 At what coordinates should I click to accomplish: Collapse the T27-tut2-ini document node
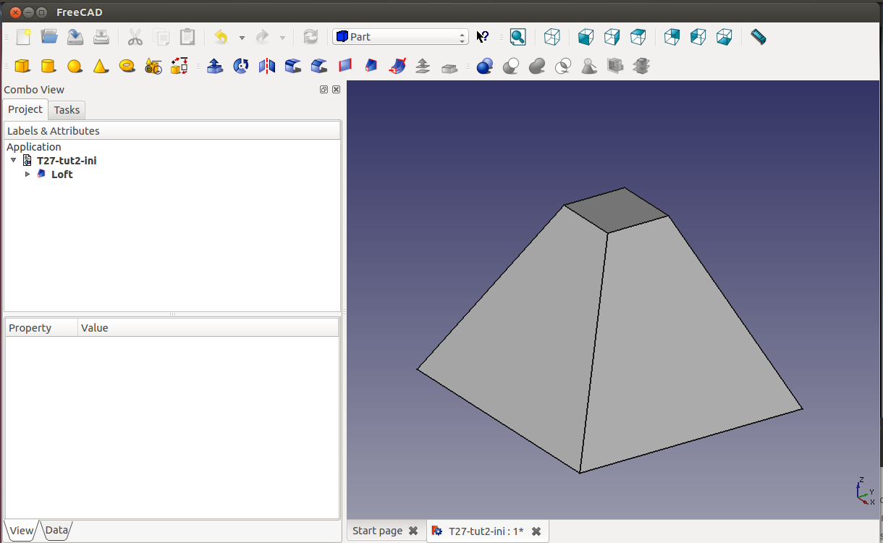tap(14, 160)
